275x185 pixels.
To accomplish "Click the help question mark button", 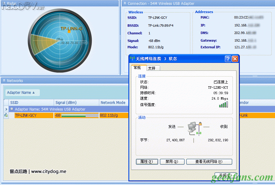I will coord(228,59).
